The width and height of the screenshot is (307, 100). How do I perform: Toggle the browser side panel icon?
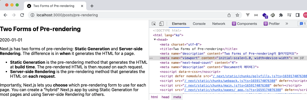(x=298, y=15)
